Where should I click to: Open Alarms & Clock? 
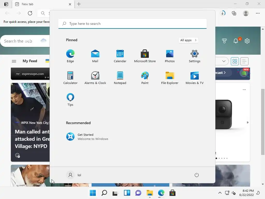point(95,78)
